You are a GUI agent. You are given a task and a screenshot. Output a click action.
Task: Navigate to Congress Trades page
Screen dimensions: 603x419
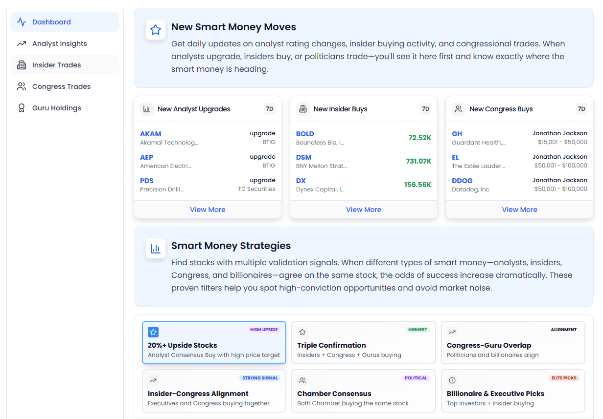pyautogui.click(x=65, y=86)
